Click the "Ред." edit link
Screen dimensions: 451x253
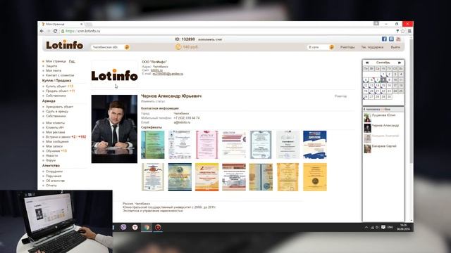point(72,61)
